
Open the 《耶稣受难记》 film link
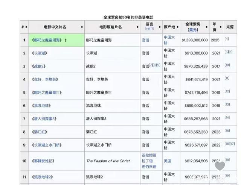pyautogui.click(x=43, y=161)
